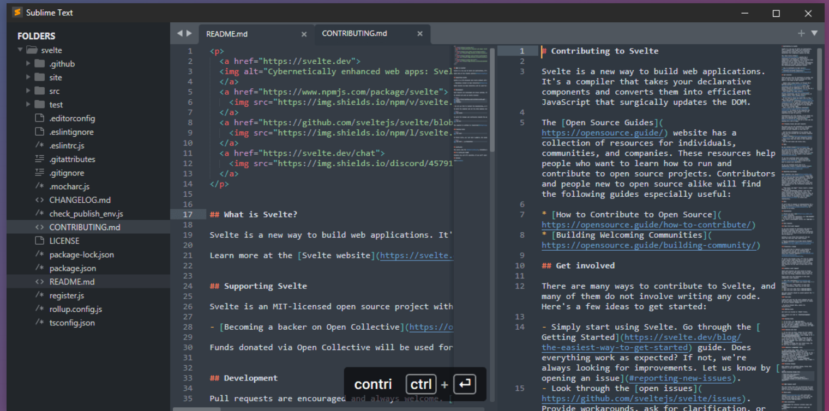829x411 pixels.
Task: Expand the .github folder arrow
Action: tap(28, 63)
